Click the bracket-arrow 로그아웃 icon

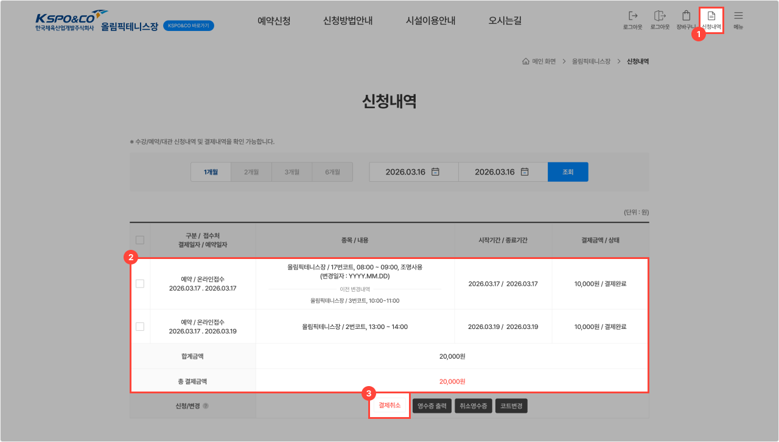(x=633, y=16)
